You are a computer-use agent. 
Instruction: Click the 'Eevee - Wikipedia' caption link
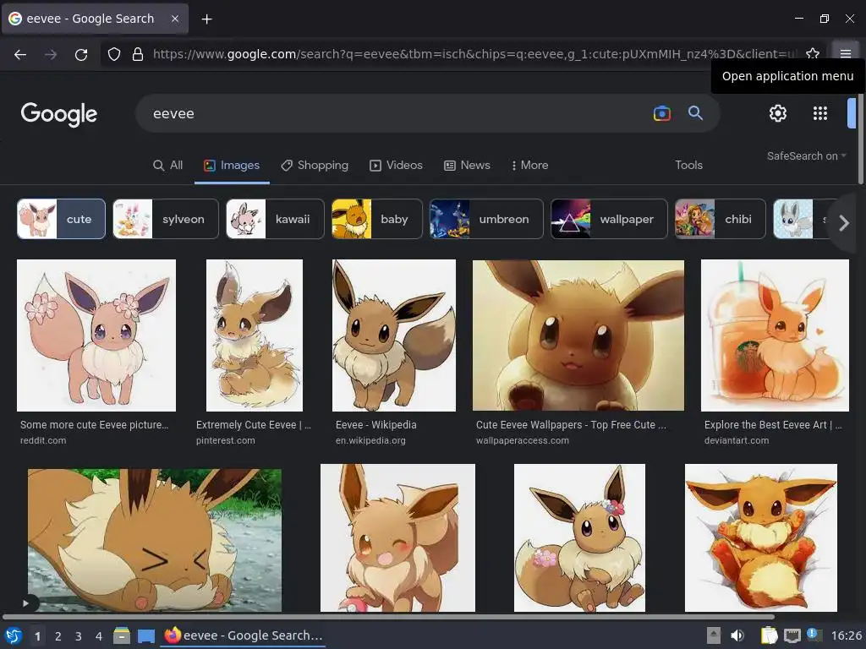pos(376,425)
